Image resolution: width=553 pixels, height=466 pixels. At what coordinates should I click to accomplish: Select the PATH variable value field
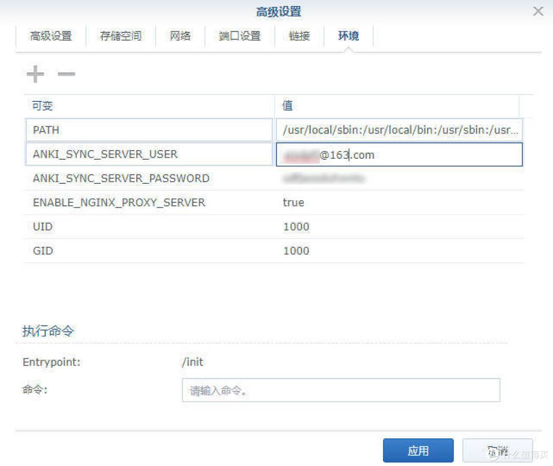[399, 130]
